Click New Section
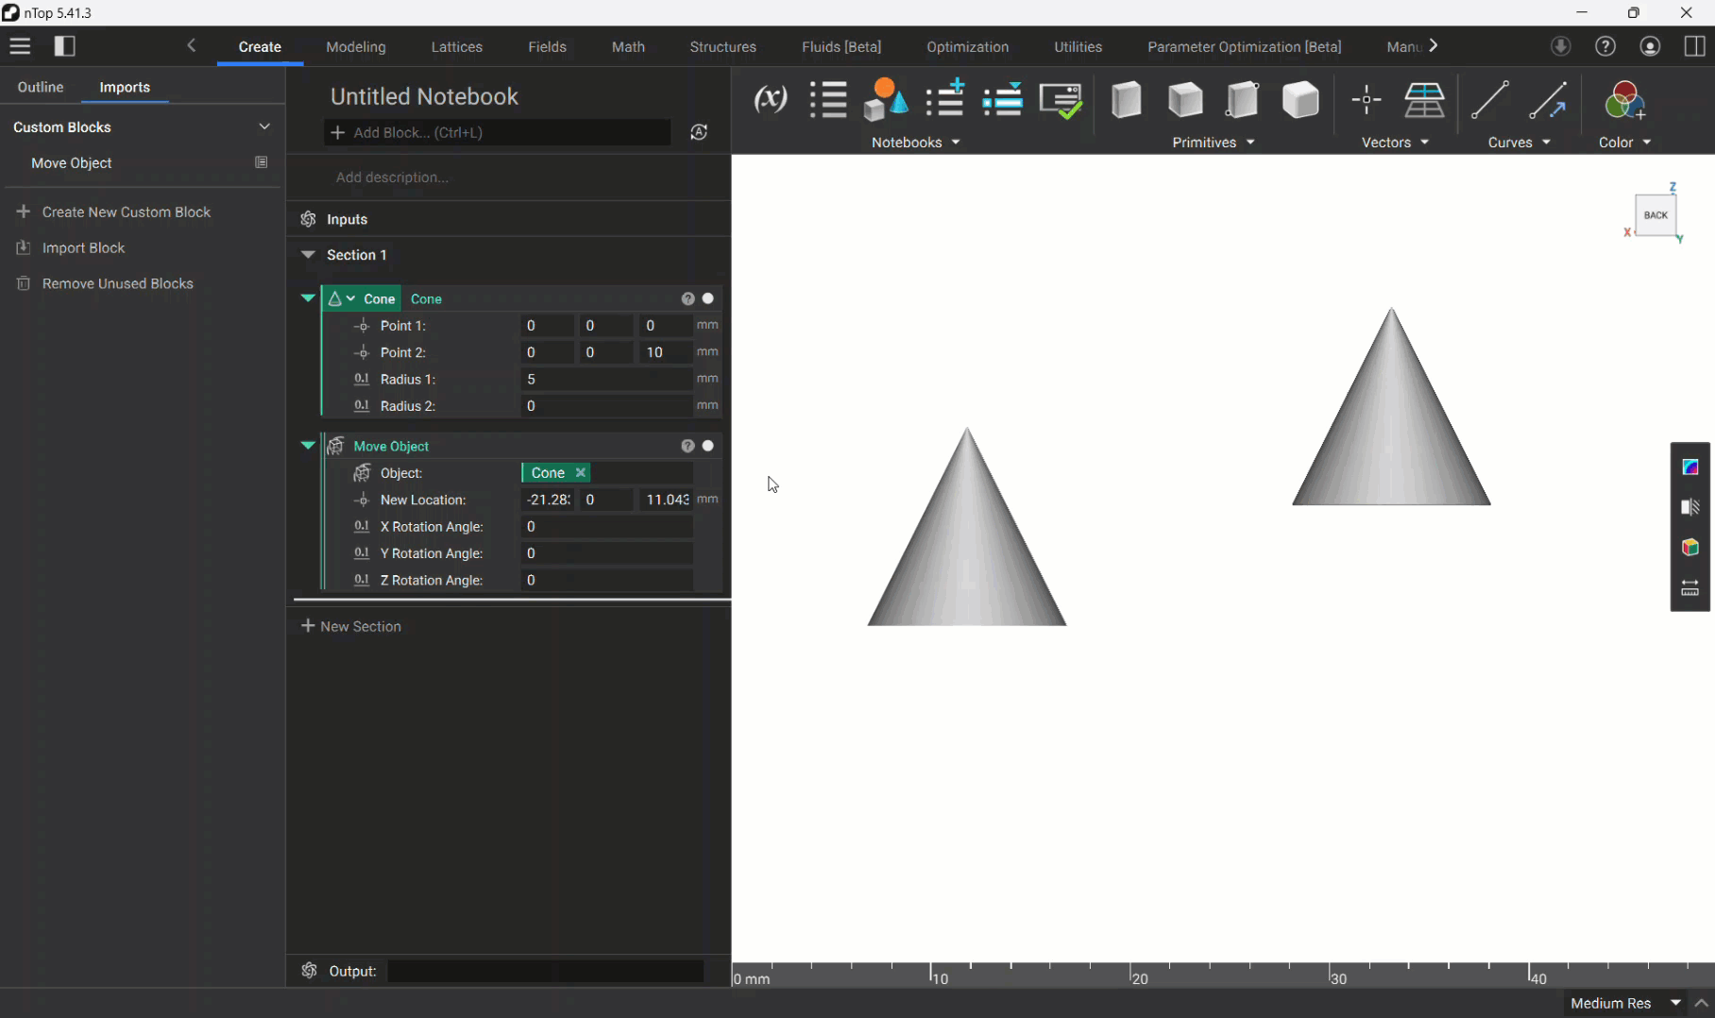The image size is (1715, 1018). pos(351,626)
